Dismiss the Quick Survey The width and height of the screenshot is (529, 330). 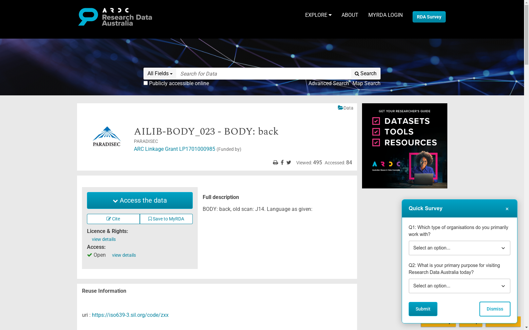[495, 309]
